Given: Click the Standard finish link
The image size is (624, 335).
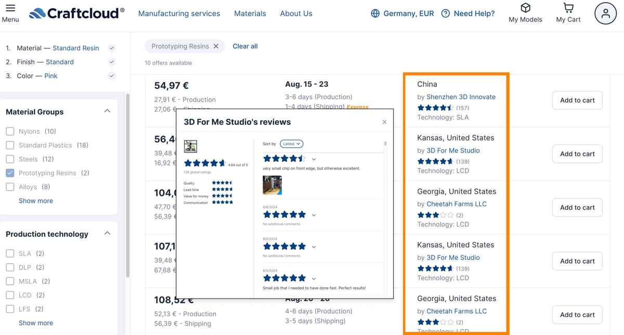Looking at the screenshot, I should (60, 62).
